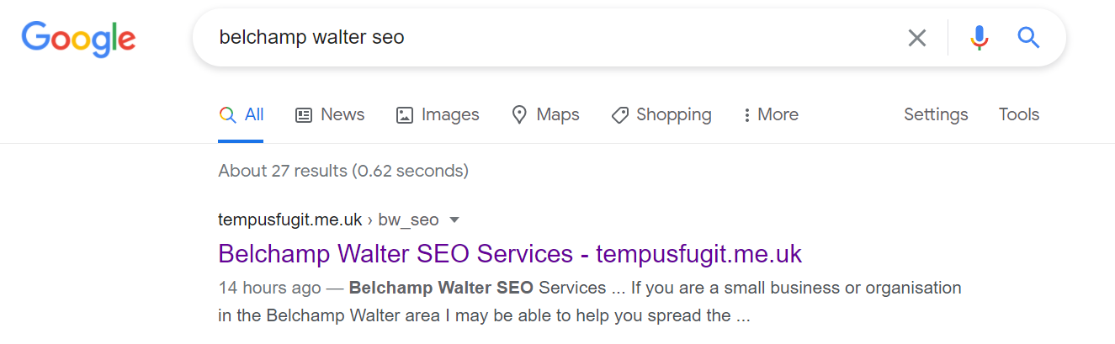1115x344 pixels.
Task: Open the Settings menu
Action: pos(936,114)
